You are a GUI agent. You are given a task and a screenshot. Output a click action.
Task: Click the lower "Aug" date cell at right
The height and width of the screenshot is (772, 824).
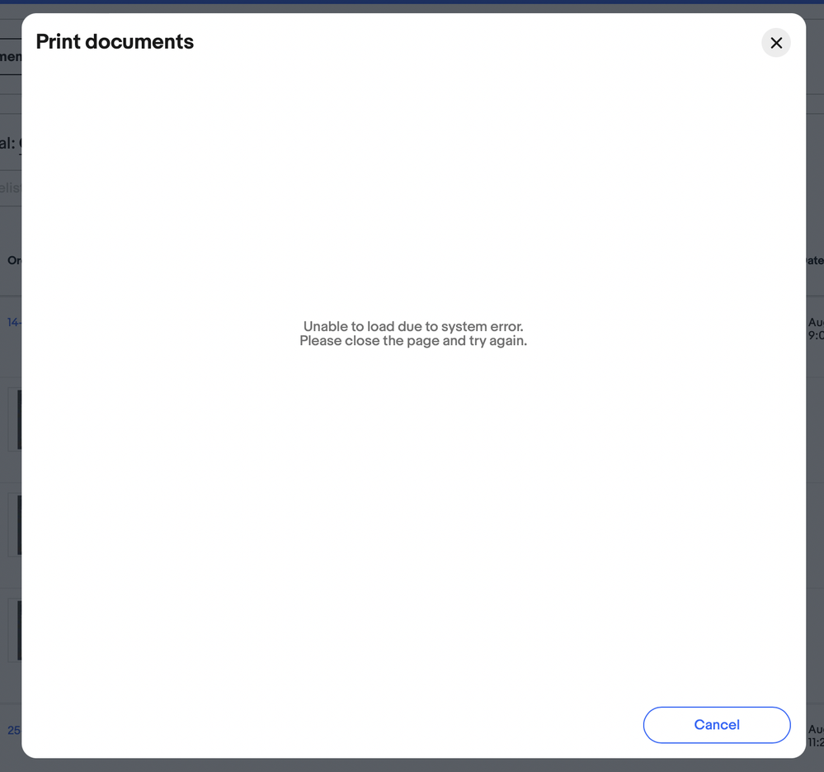pos(815,736)
